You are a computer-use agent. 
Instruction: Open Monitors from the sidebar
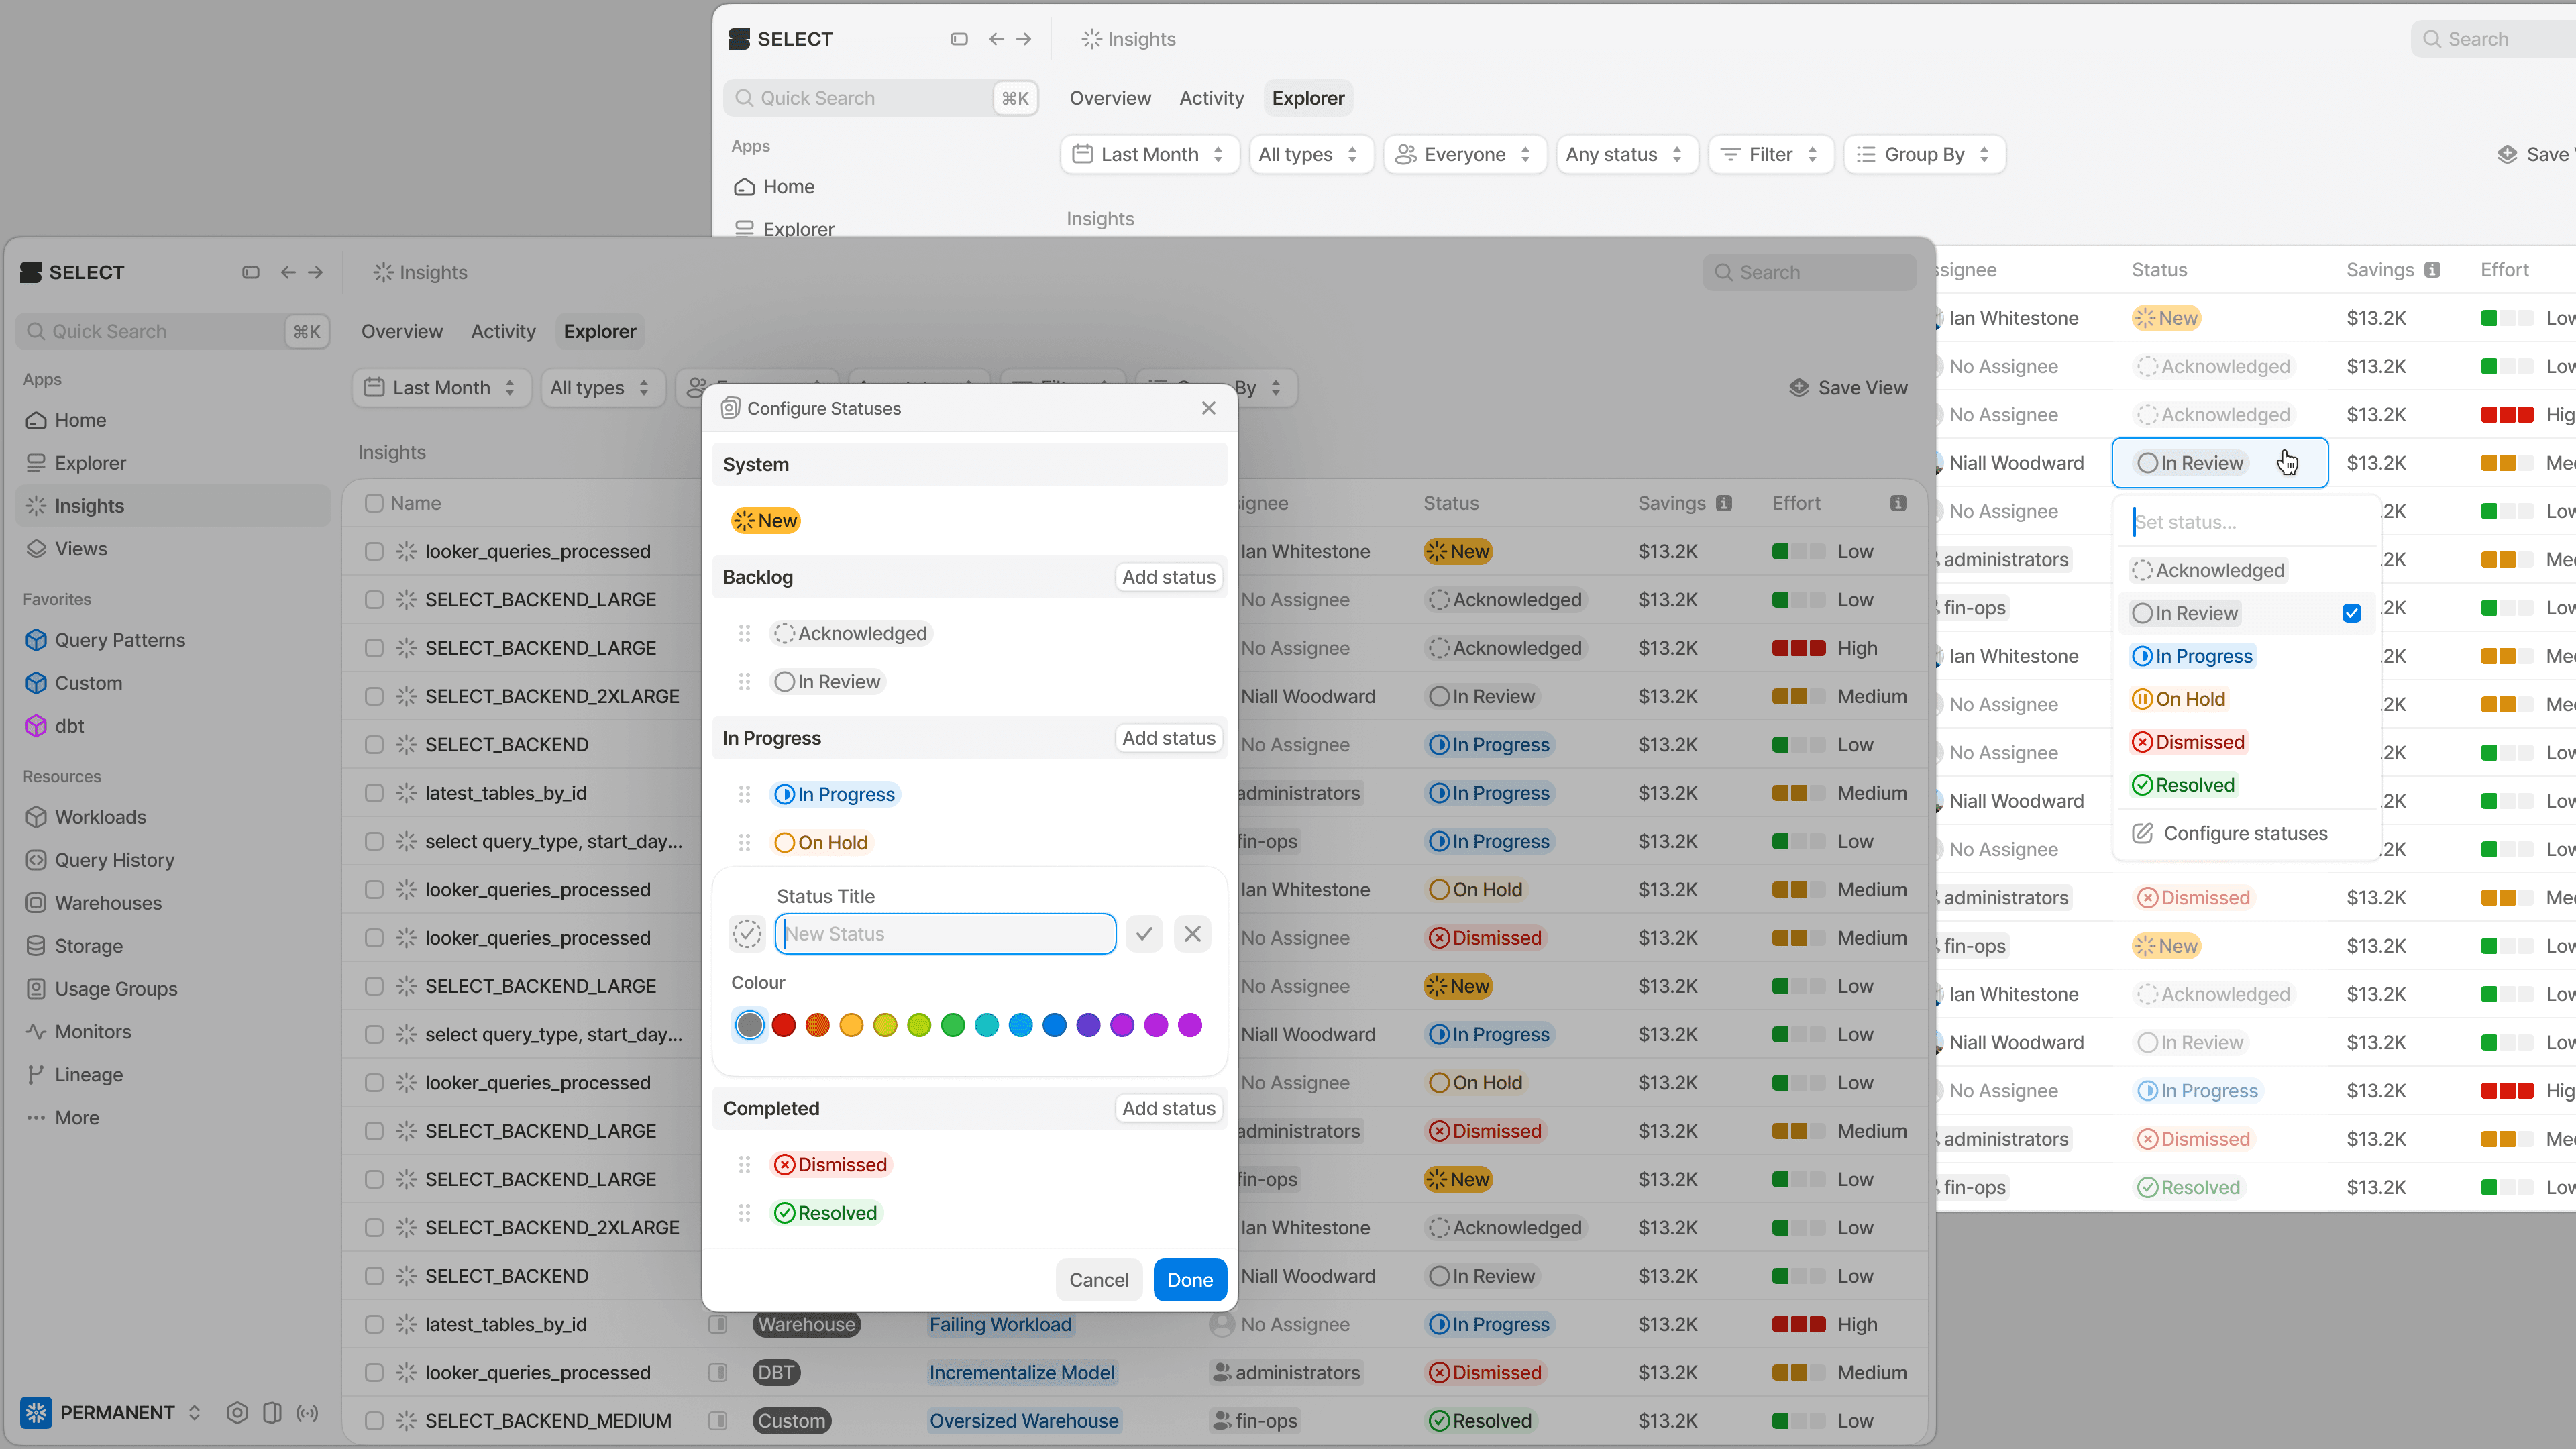[92, 1032]
